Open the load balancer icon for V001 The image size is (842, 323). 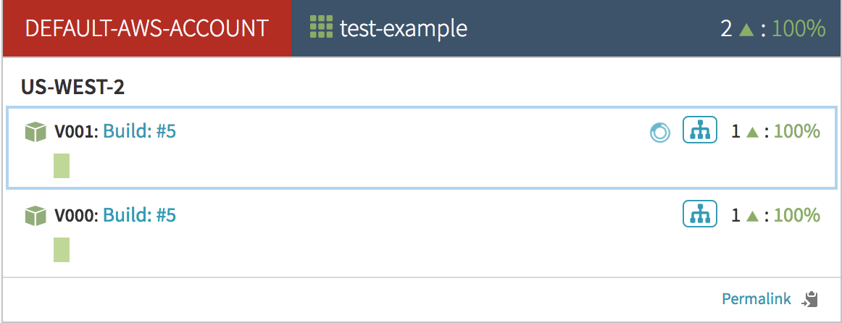coord(700,131)
